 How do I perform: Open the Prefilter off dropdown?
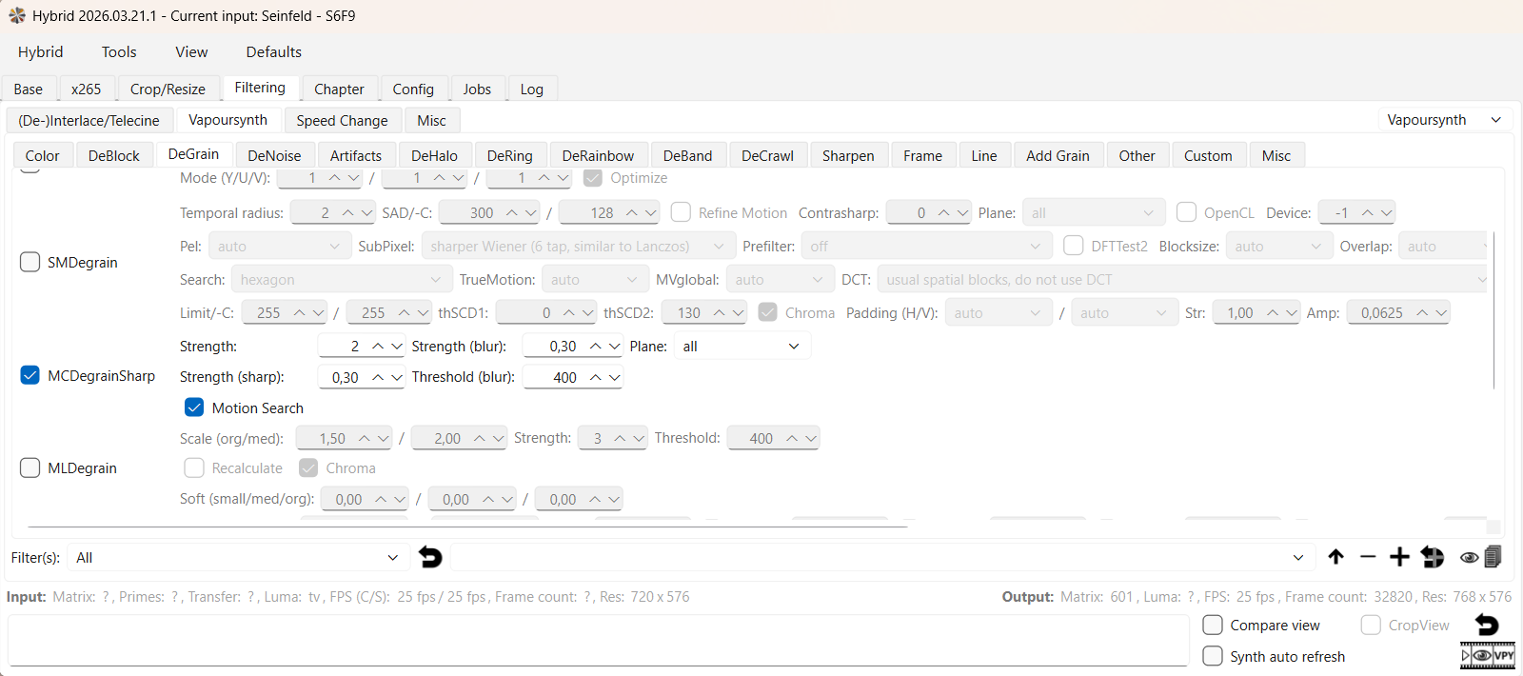(x=926, y=247)
